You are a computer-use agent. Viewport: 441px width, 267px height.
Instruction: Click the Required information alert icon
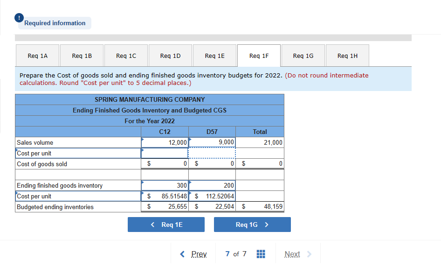[19, 18]
